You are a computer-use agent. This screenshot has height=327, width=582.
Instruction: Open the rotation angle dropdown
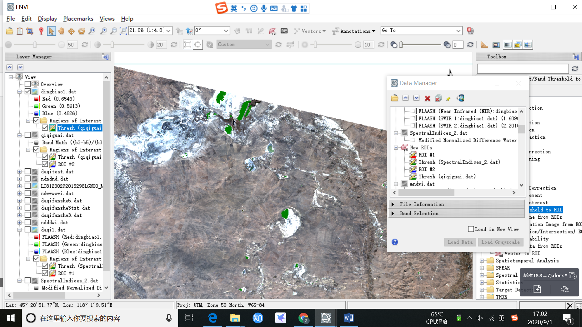point(226,31)
